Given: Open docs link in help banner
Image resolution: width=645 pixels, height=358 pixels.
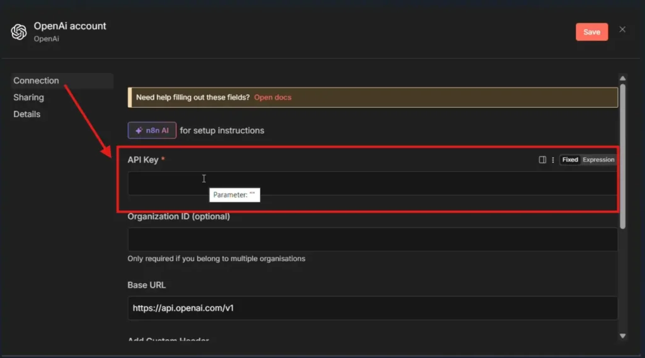Looking at the screenshot, I should [x=273, y=98].
